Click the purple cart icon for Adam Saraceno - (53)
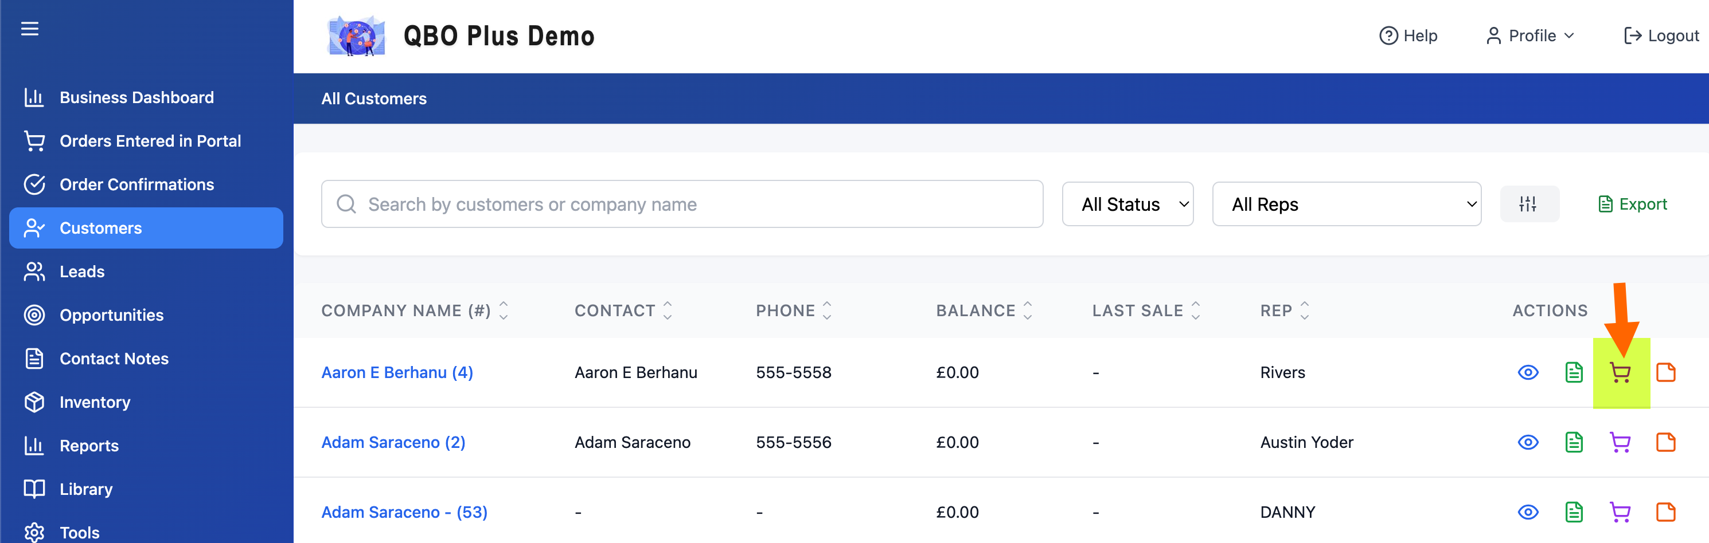 tap(1620, 512)
